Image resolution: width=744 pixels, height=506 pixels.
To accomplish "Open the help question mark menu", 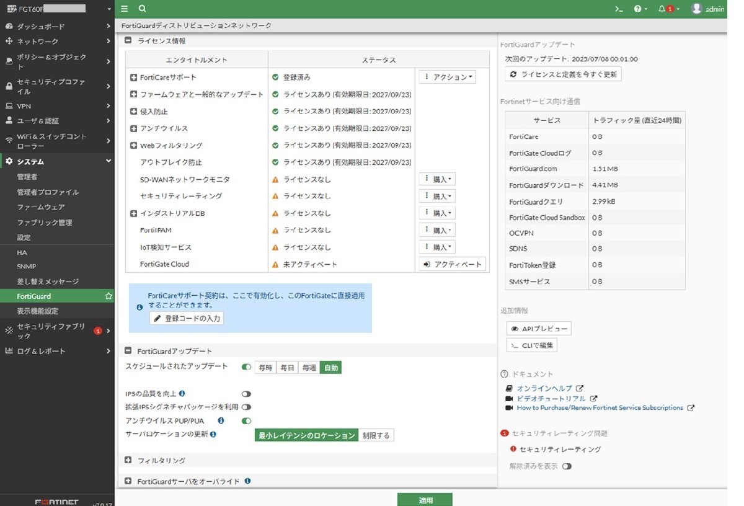I will [640, 9].
